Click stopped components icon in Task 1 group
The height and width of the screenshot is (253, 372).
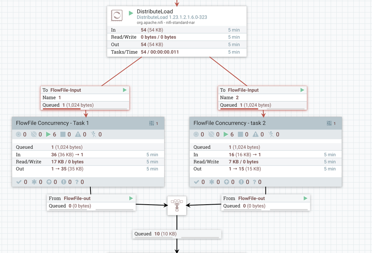tap(63, 134)
